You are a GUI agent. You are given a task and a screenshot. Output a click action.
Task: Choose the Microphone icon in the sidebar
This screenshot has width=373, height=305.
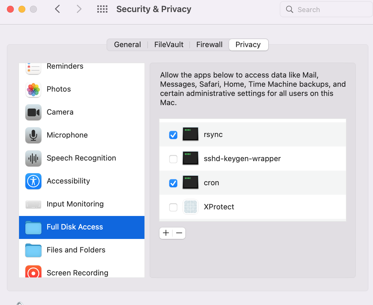[33, 135]
